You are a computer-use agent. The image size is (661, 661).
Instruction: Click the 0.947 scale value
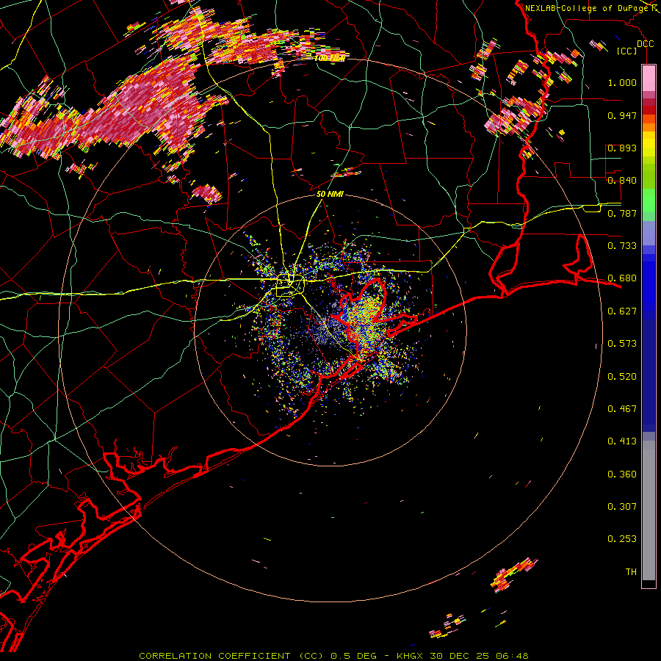click(x=622, y=115)
